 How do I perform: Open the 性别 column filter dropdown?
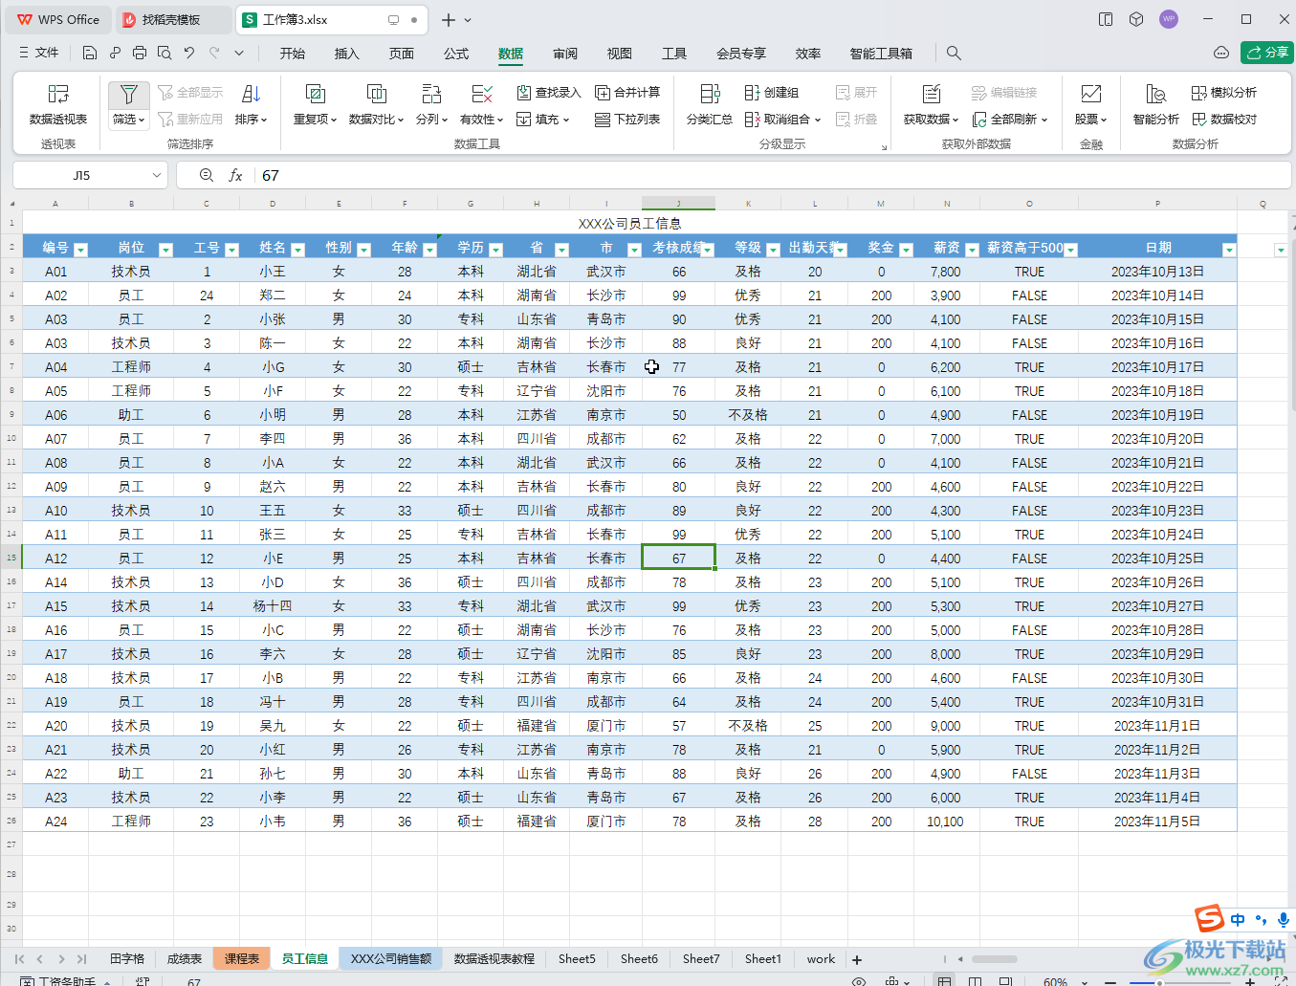pos(363,250)
